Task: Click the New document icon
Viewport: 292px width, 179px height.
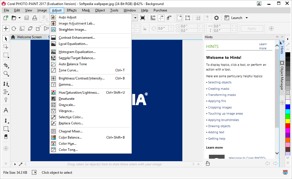Action: click(6, 18)
